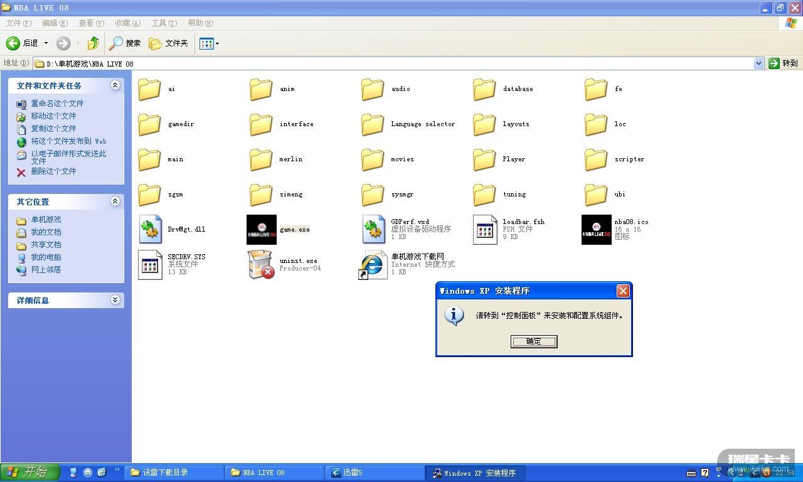This screenshot has height=482, width=803.
Task: Select the loadbar.fsh file icon
Action: (x=484, y=230)
